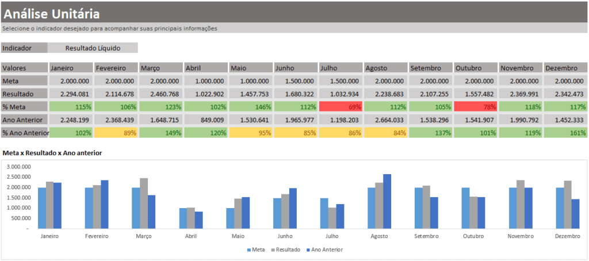
Task: Click Resultado value 2.238.683
Action: [386, 94]
